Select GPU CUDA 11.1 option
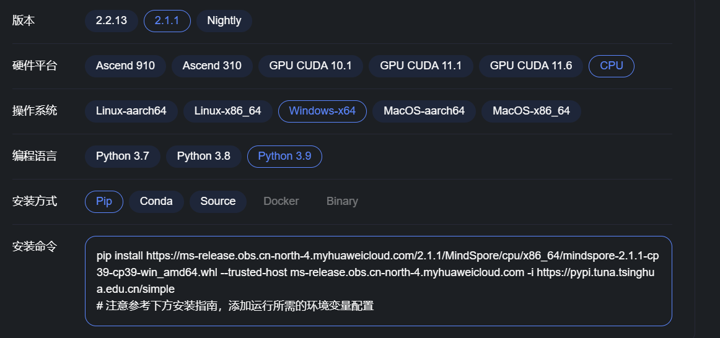 (421, 66)
